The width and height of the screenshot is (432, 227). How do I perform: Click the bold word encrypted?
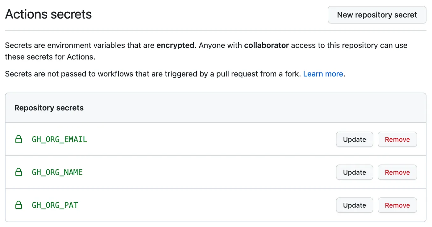pos(175,45)
